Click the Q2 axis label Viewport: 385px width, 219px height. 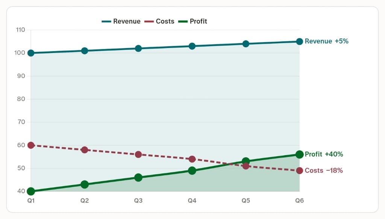click(85, 201)
